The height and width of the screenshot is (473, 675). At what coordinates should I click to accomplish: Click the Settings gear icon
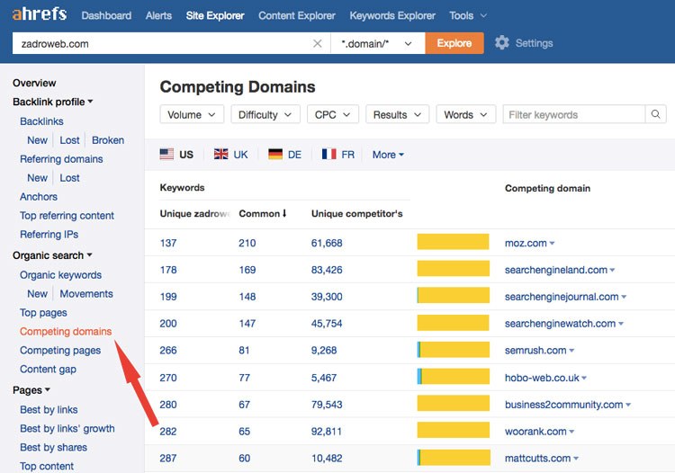[502, 42]
